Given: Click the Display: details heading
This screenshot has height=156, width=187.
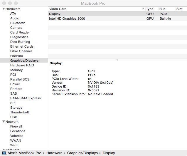Looking at the screenshot, I should pyautogui.click(x=56, y=63).
